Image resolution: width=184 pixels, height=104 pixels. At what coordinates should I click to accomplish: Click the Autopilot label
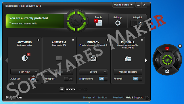pyautogui.click(x=137, y=18)
